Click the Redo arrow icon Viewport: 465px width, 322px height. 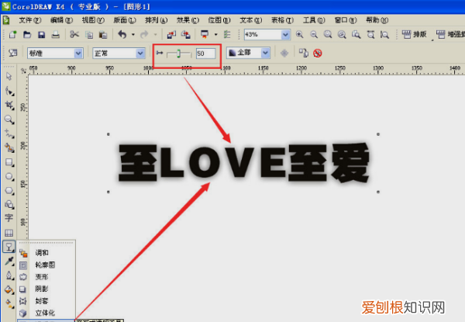(144, 34)
